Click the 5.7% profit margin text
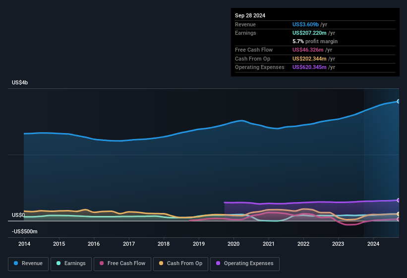 tap(315, 41)
